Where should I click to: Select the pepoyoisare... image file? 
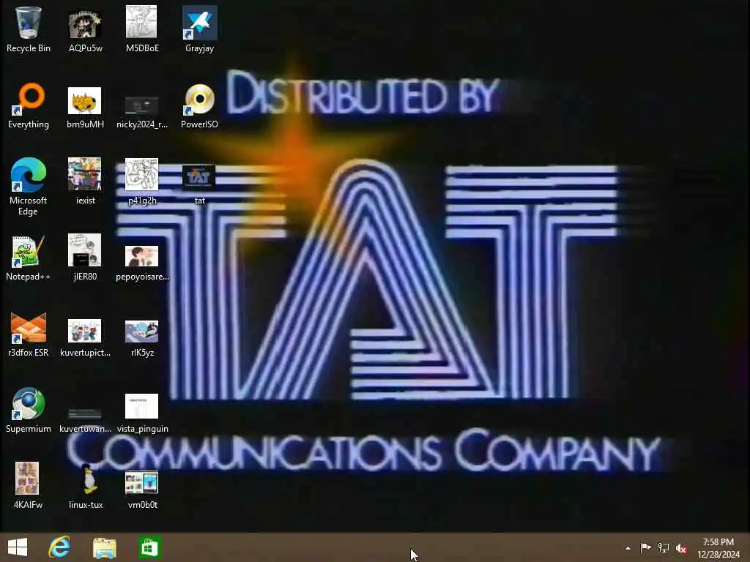pyautogui.click(x=142, y=263)
